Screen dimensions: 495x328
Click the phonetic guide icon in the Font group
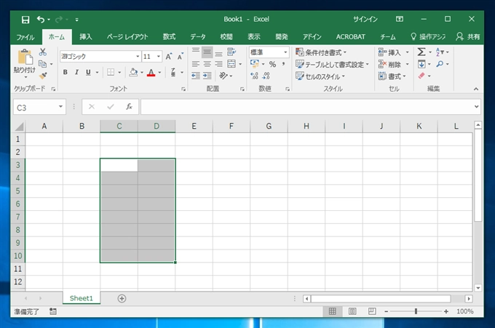173,72
